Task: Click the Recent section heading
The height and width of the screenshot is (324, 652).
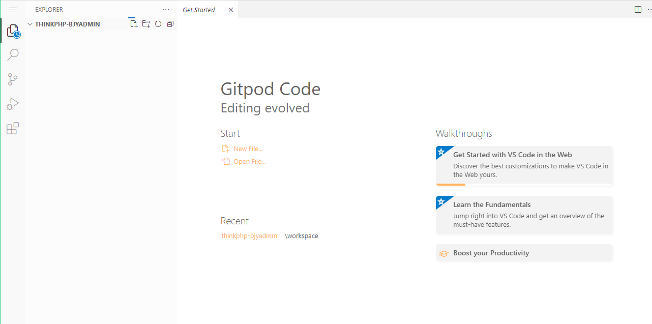Action: pyautogui.click(x=234, y=221)
